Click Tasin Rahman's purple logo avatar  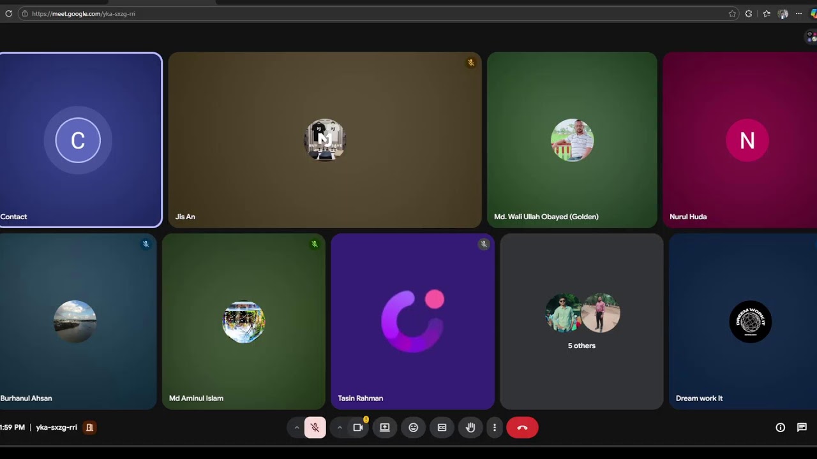[413, 321]
